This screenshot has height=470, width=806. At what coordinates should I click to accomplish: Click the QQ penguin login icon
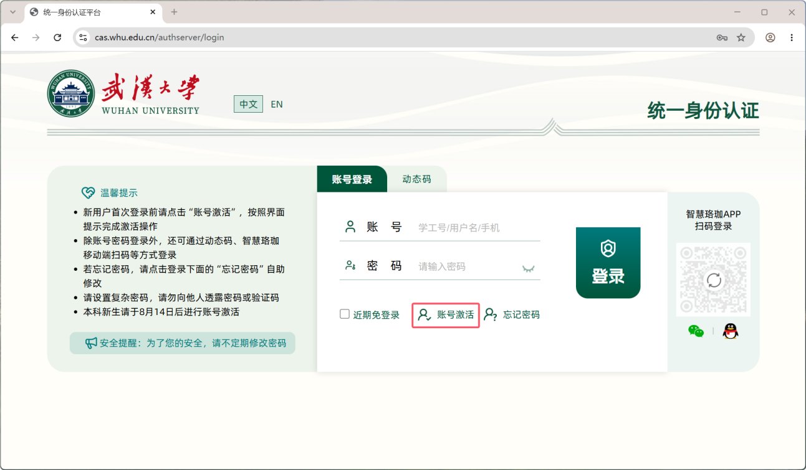click(730, 331)
